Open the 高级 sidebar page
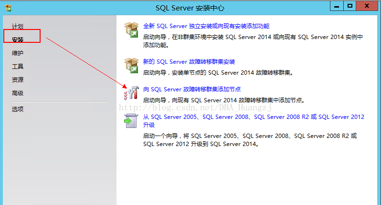Screen dimensions: 381x205 (x=18, y=93)
